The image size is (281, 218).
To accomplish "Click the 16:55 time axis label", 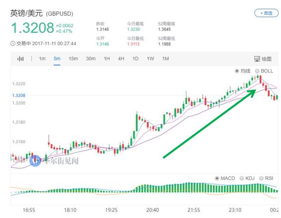I will pyautogui.click(x=29, y=210).
